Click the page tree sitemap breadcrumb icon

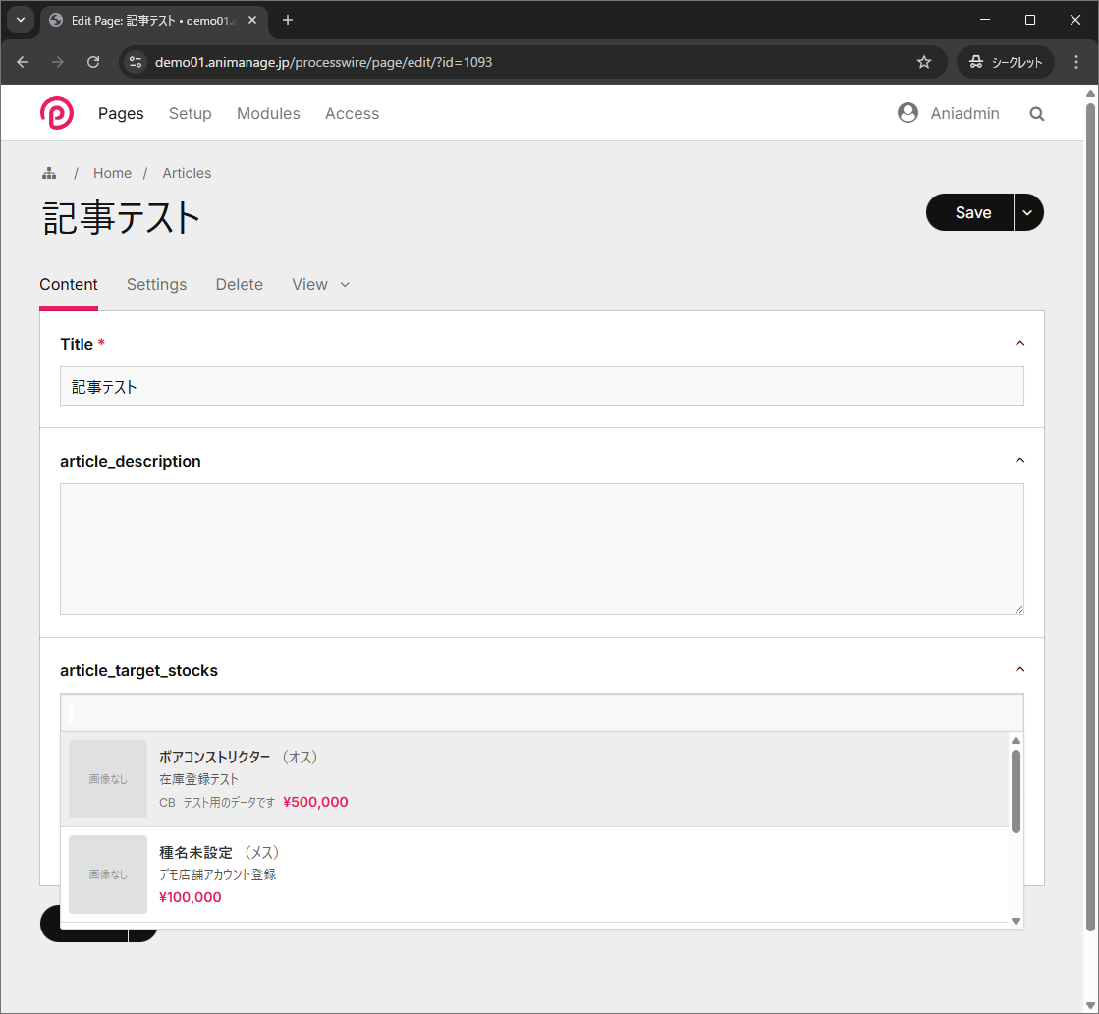[x=49, y=174]
